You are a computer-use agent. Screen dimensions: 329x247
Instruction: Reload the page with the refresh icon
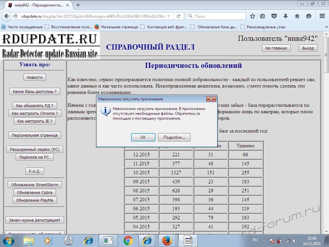(179, 16)
